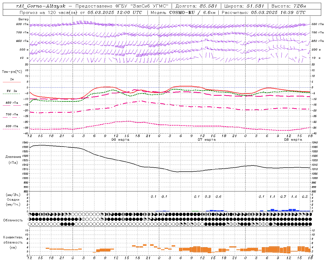325x260 pixels.
Task: Click the Широта: 51.581 value
Action: point(244,6)
